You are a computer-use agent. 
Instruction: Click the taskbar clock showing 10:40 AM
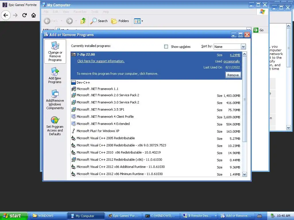click(x=283, y=216)
